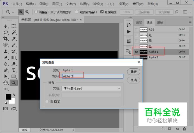Viewport: 194px width, 133px height.
Task: Delete the current channel
Action: click(184, 129)
